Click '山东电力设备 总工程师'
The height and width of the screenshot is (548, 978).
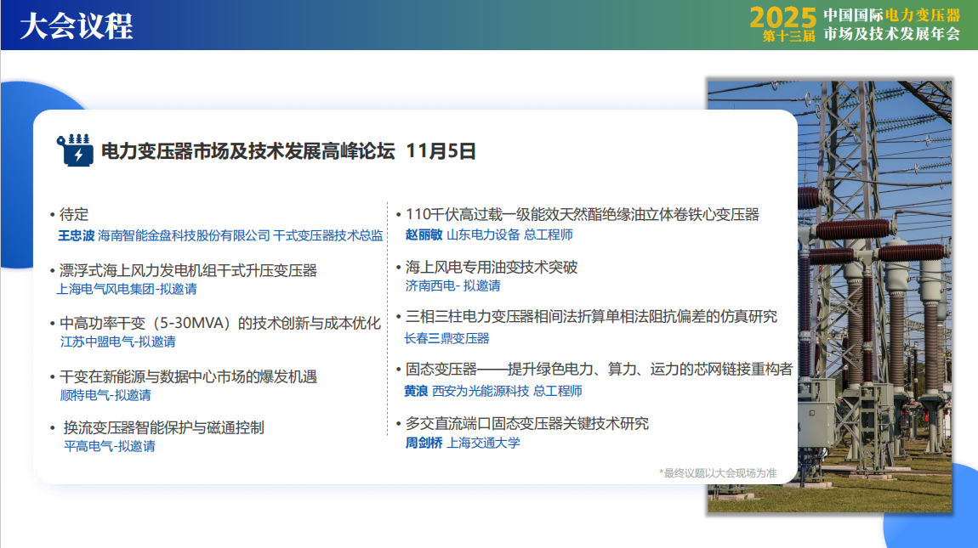[509, 235]
